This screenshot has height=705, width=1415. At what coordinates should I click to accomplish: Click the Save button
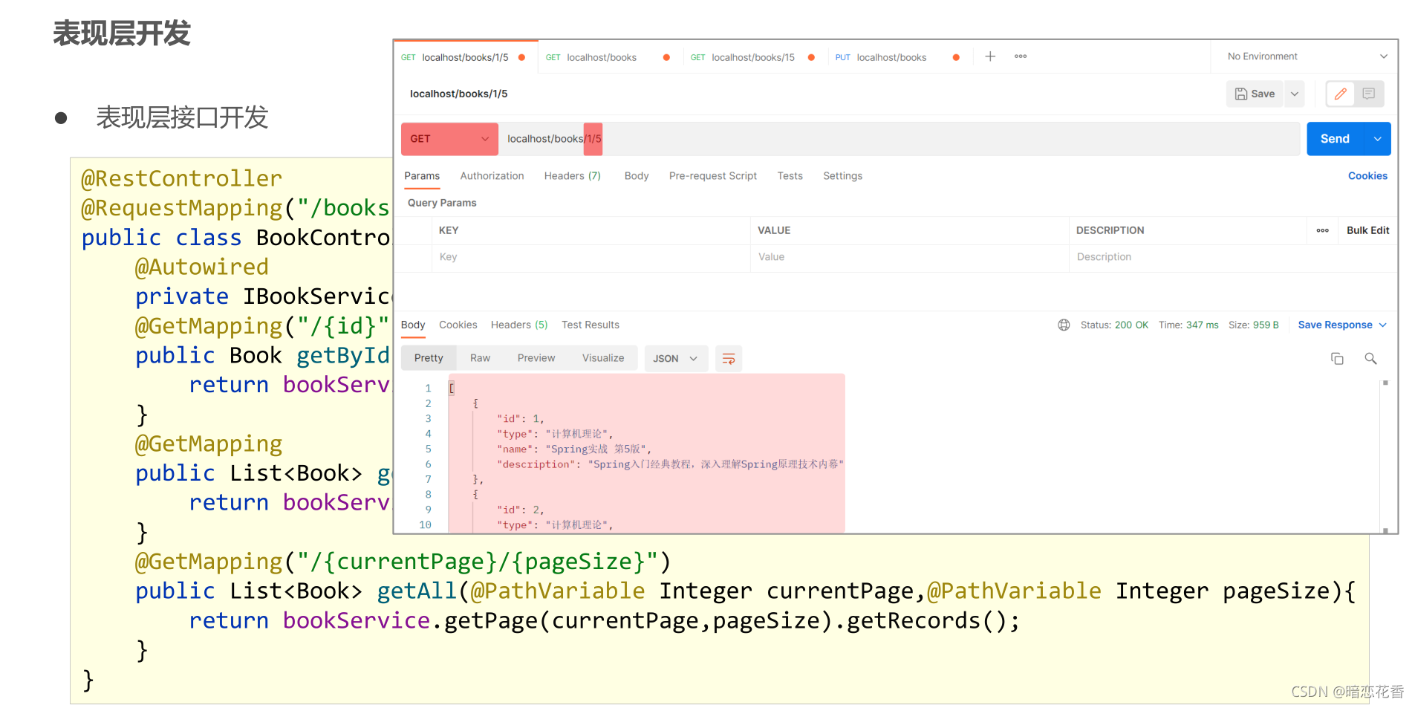coord(1255,94)
